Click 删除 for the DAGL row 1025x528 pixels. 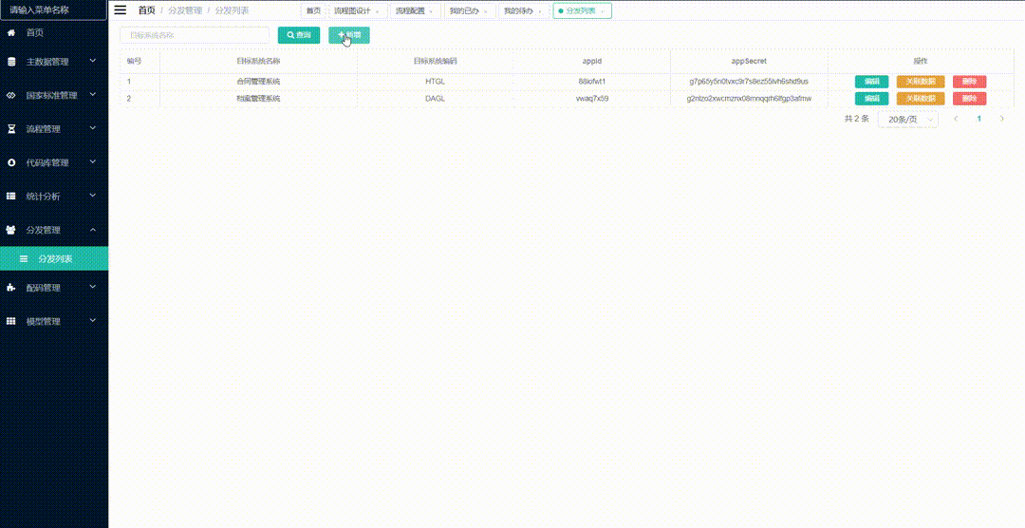[969, 99]
